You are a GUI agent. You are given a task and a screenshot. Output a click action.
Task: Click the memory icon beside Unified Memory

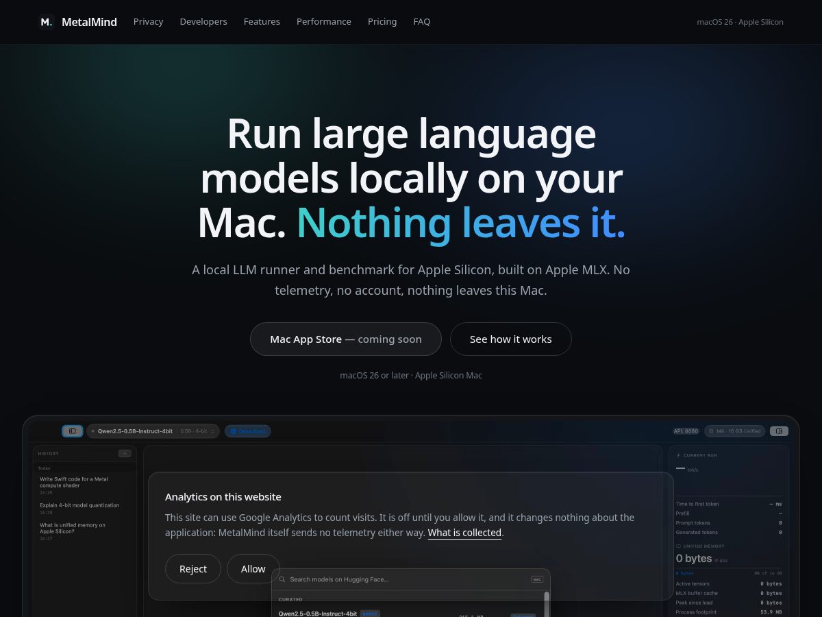[679, 546]
